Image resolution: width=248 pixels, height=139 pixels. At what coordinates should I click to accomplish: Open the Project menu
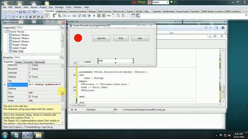click(x=43, y=7)
